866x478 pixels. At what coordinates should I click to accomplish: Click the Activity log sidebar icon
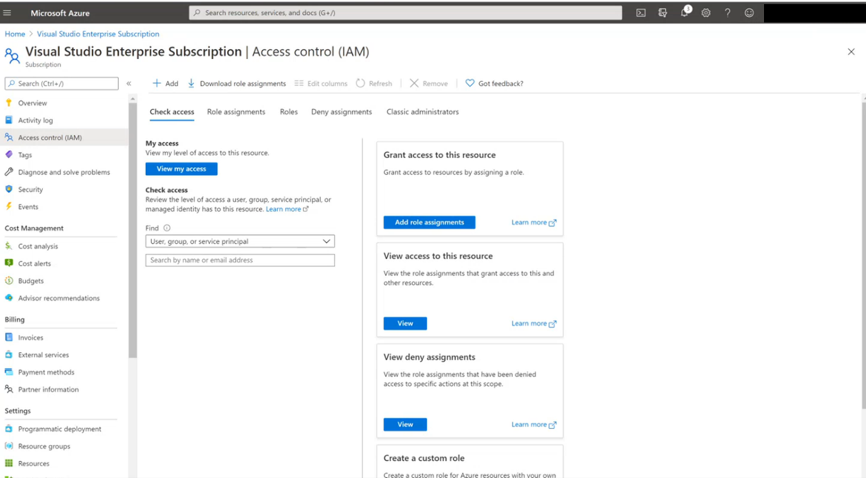[x=10, y=120]
